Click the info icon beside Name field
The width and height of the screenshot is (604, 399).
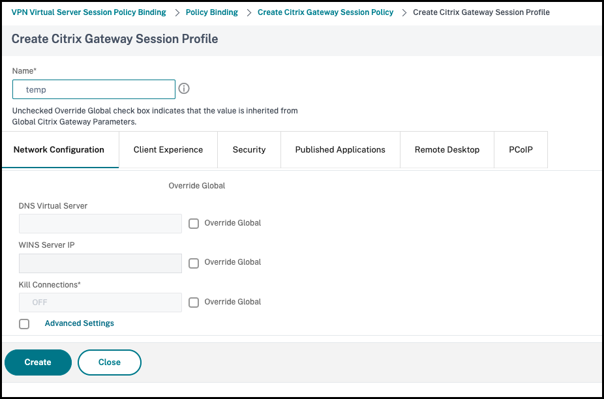(x=184, y=89)
